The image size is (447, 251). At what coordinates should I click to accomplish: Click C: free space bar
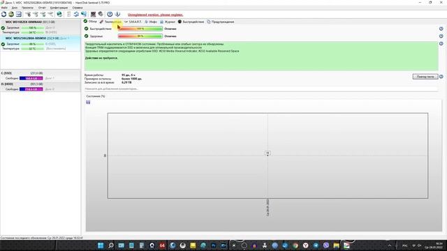[x=31, y=78]
